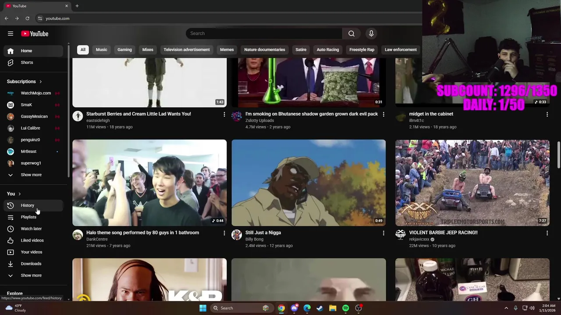The image size is (561, 315).
Task: Open 'VIOLENT BARBIE JEEP RACING!!' title link
Action: (x=443, y=233)
